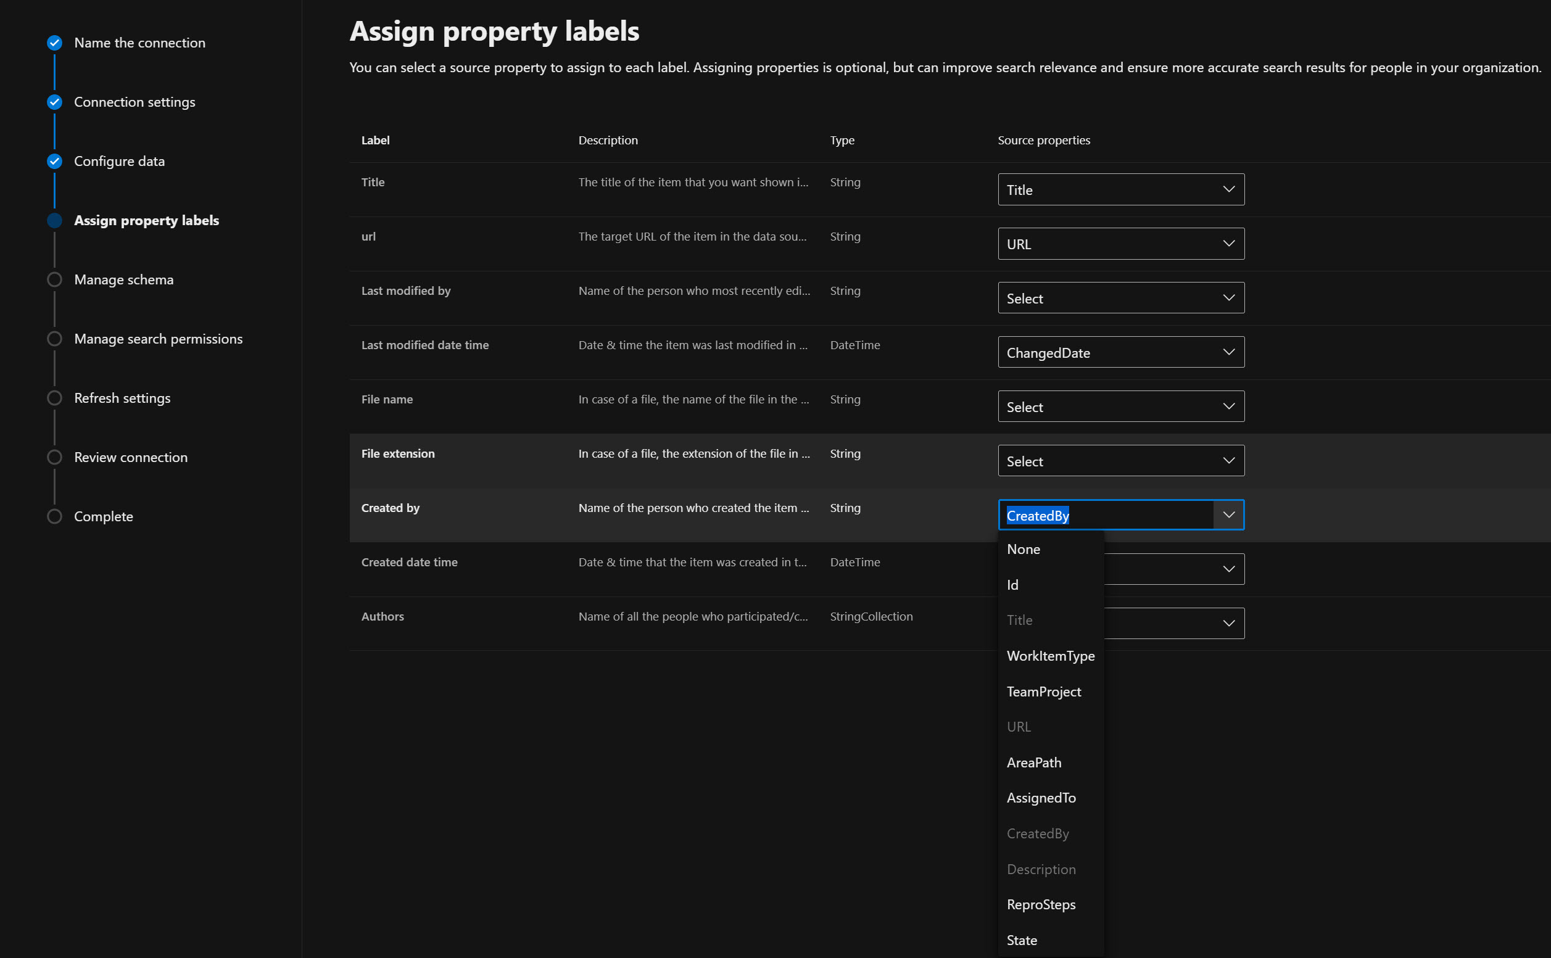Choose None from the dropdown list

point(1024,550)
